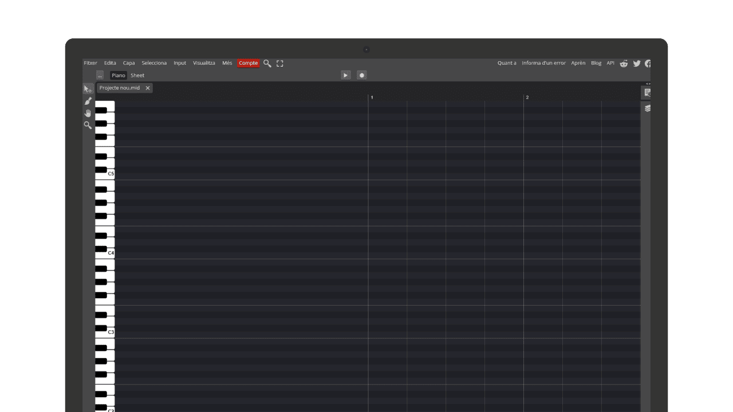Select the 'Projecte nou.mid' tab
The height and width of the screenshot is (412, 733).
coord(120,88)
